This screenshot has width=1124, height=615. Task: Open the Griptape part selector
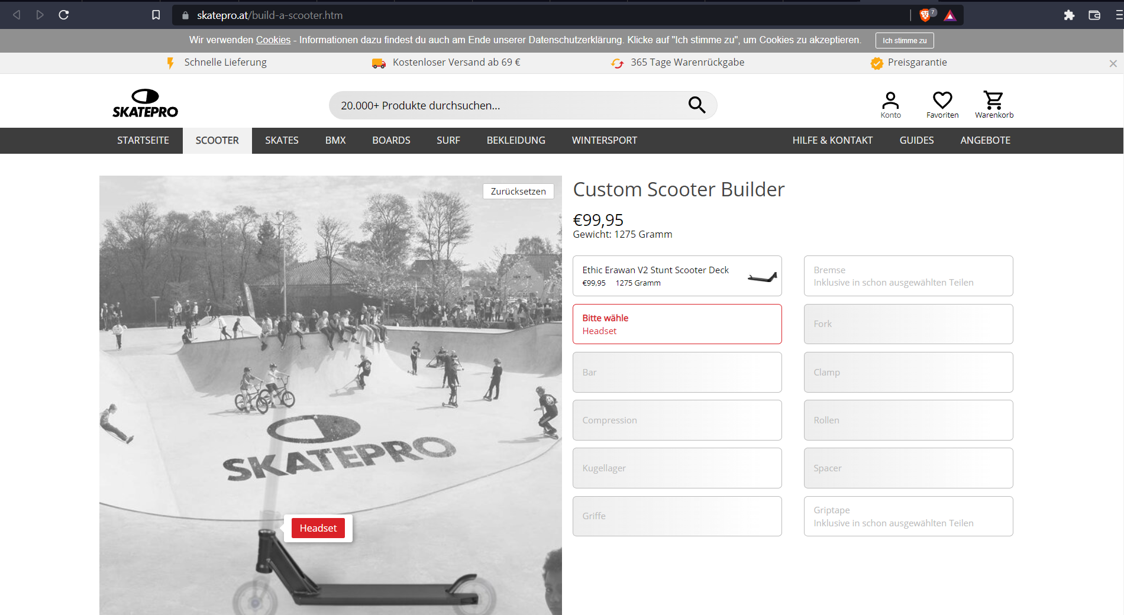tap(908, 516)
